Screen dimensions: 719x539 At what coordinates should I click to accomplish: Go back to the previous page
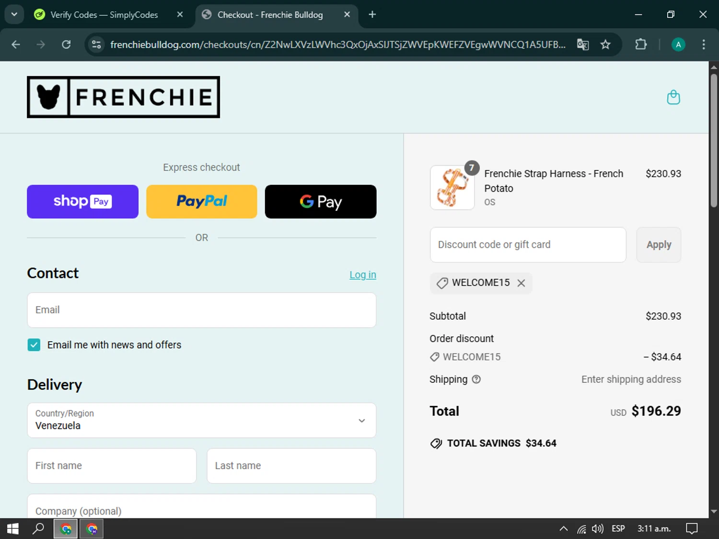(x=16, y=45)
